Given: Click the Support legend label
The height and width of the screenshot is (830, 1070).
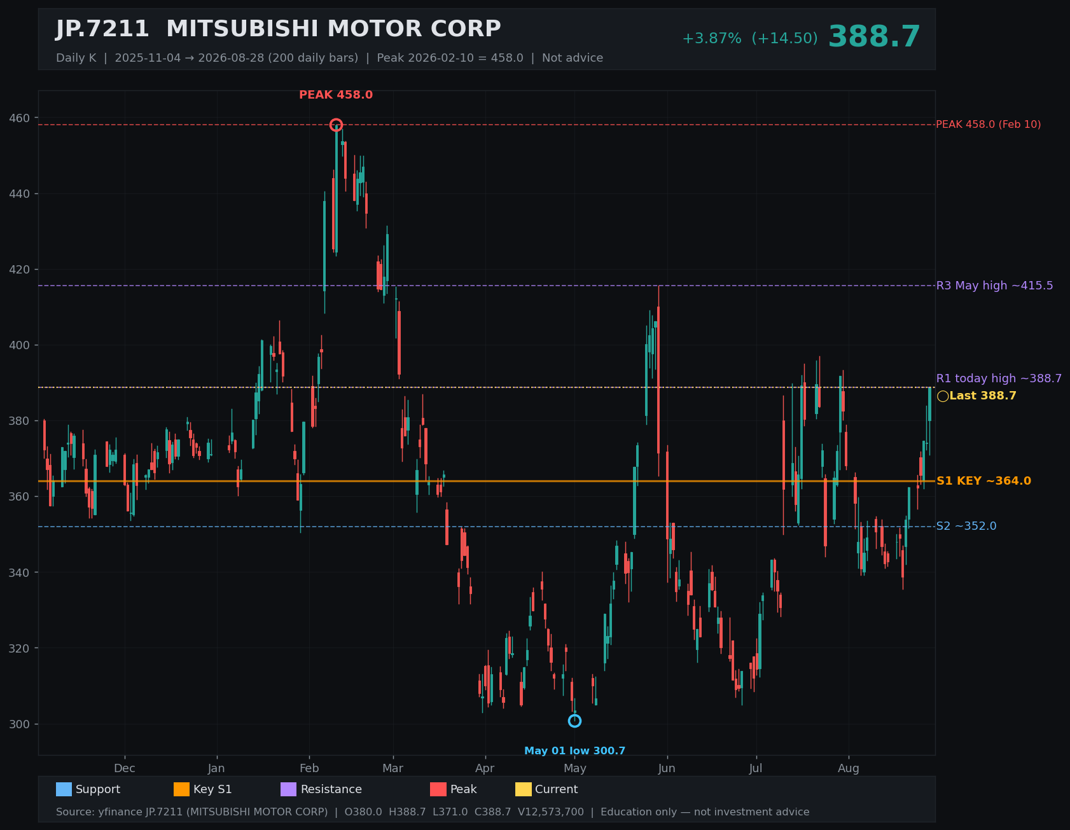Looking at the screenshot, I should [x=98, y=789].
